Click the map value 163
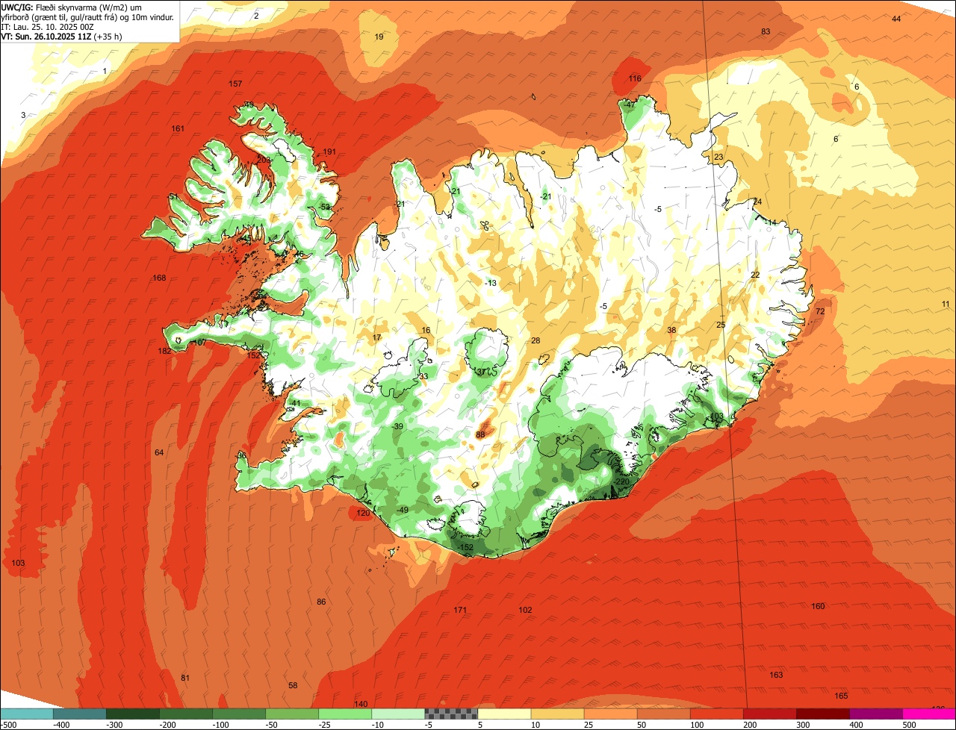This screenshot has height=730, width=956. coord(776,675)
